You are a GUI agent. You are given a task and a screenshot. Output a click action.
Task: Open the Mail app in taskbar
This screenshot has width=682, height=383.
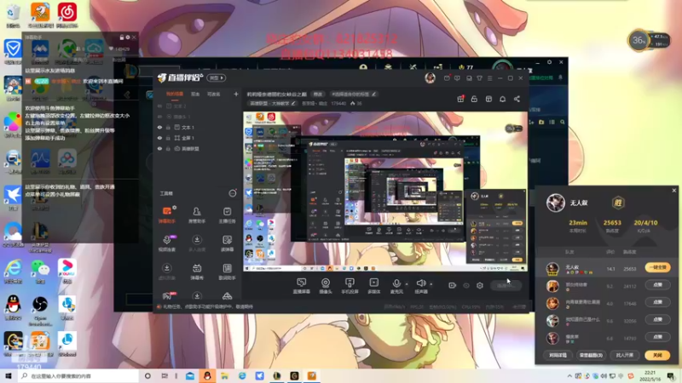(190, 375)
